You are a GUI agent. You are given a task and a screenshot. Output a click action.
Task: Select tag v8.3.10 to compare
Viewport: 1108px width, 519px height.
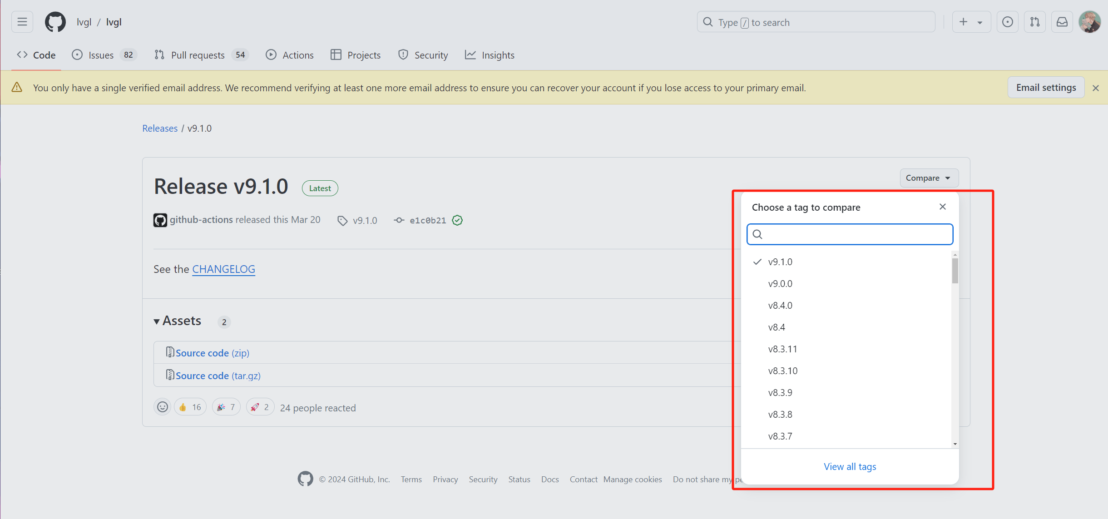[x=846, y=371]
